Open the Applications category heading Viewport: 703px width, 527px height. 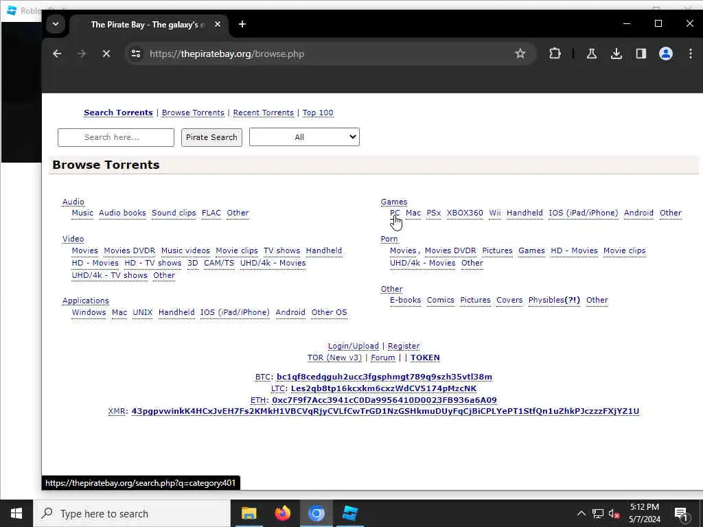coord(86,301)
